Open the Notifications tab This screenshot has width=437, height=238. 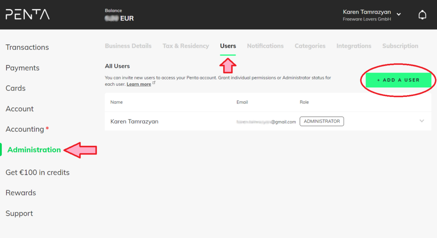(x=265, y=46)
